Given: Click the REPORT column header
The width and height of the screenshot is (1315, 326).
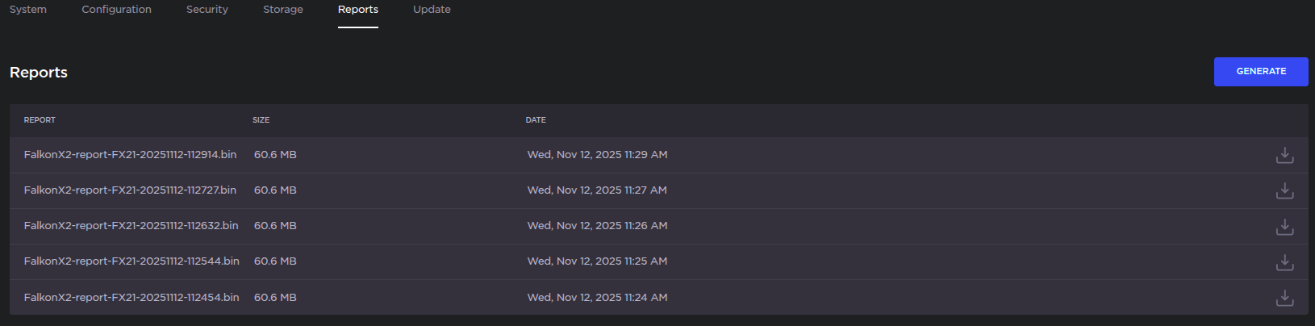Looking at the screenshot, I should point(40,120).
